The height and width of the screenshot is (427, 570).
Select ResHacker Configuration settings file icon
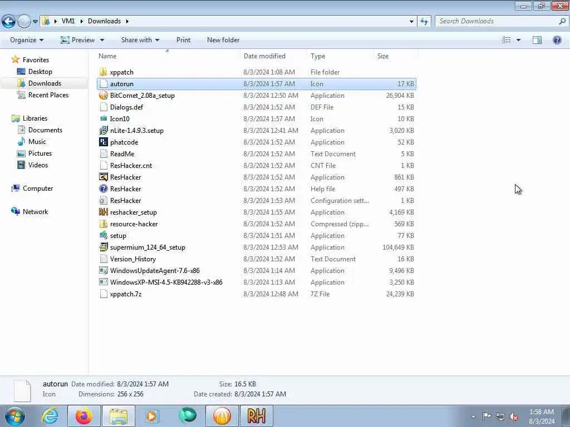pyautogui.click(x=103, y=200)
